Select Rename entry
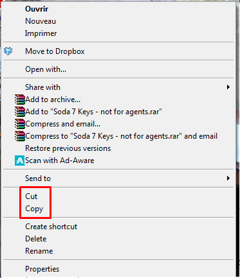The width and height of the screenshot is (240, 278). coord(39,251)
